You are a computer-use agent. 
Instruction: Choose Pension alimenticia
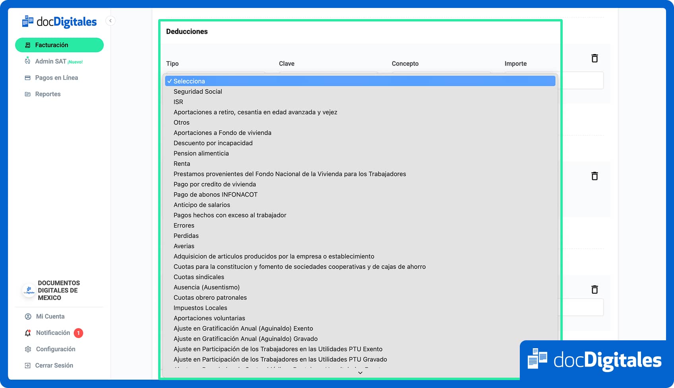[x=360, y=153]
